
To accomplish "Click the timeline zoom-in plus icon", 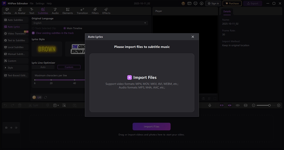I will pyautogui.click(x=279, y=105).
